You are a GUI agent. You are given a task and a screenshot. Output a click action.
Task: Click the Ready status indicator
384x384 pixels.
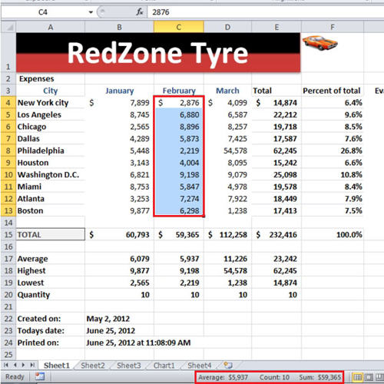click(15, 377)
